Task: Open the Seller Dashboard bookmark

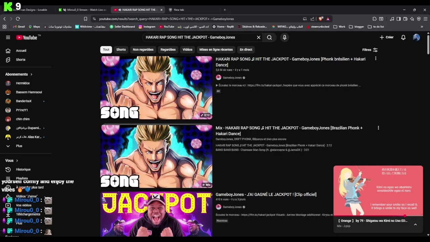Action: click(x=122, y=27)
